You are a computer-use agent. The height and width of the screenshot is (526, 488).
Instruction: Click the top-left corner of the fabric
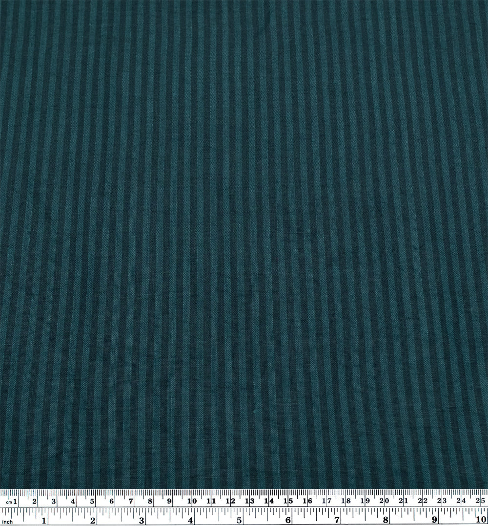(x=7, y=7)
